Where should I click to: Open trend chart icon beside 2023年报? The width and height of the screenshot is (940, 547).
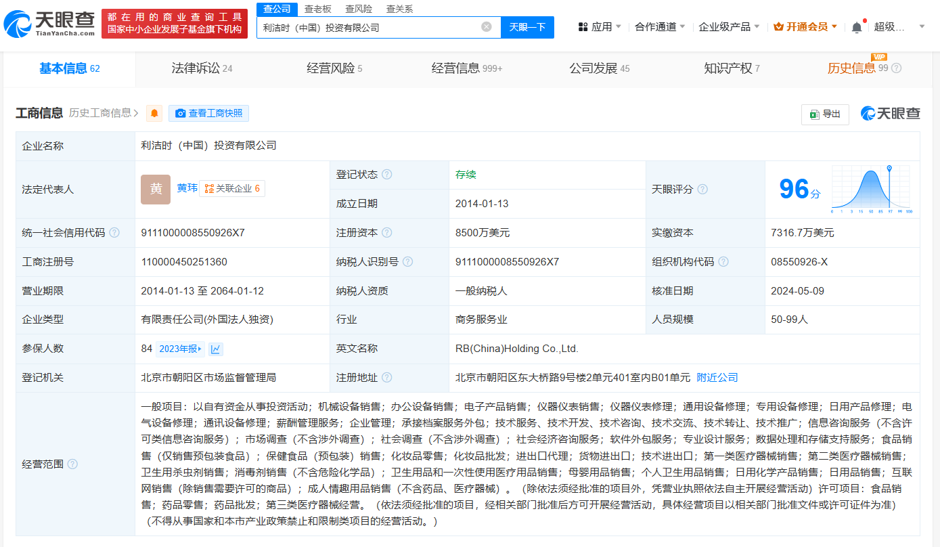click(216, 349)
